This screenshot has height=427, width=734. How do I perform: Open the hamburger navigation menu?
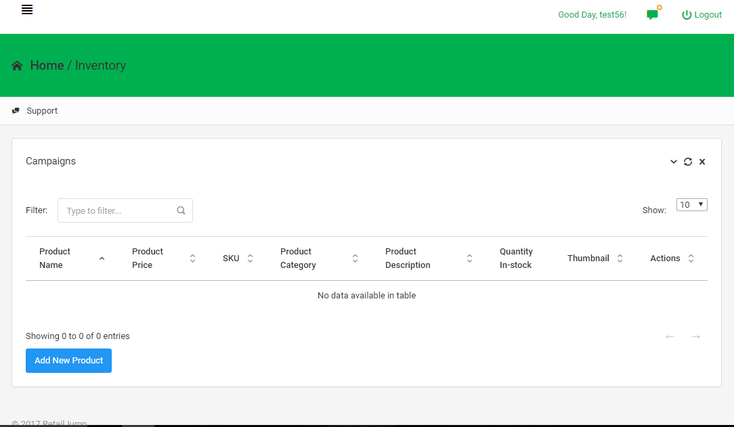(27, 10)
